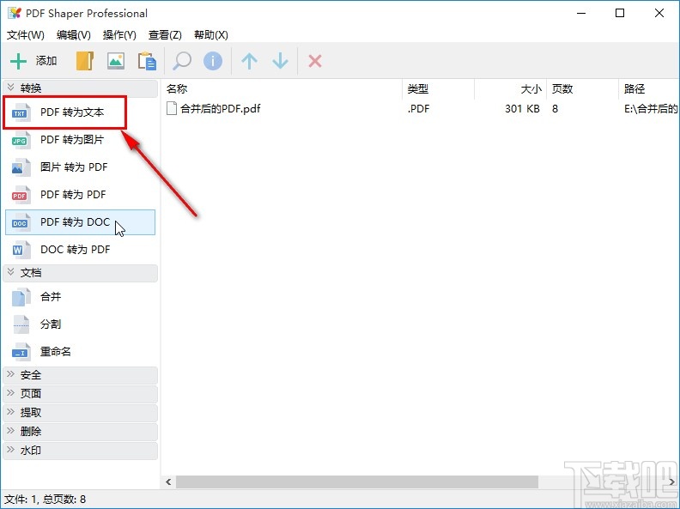The height and width of the screenshot is (509, 680).
Task: Select the 分割 text label
Action: coord(51,324)
